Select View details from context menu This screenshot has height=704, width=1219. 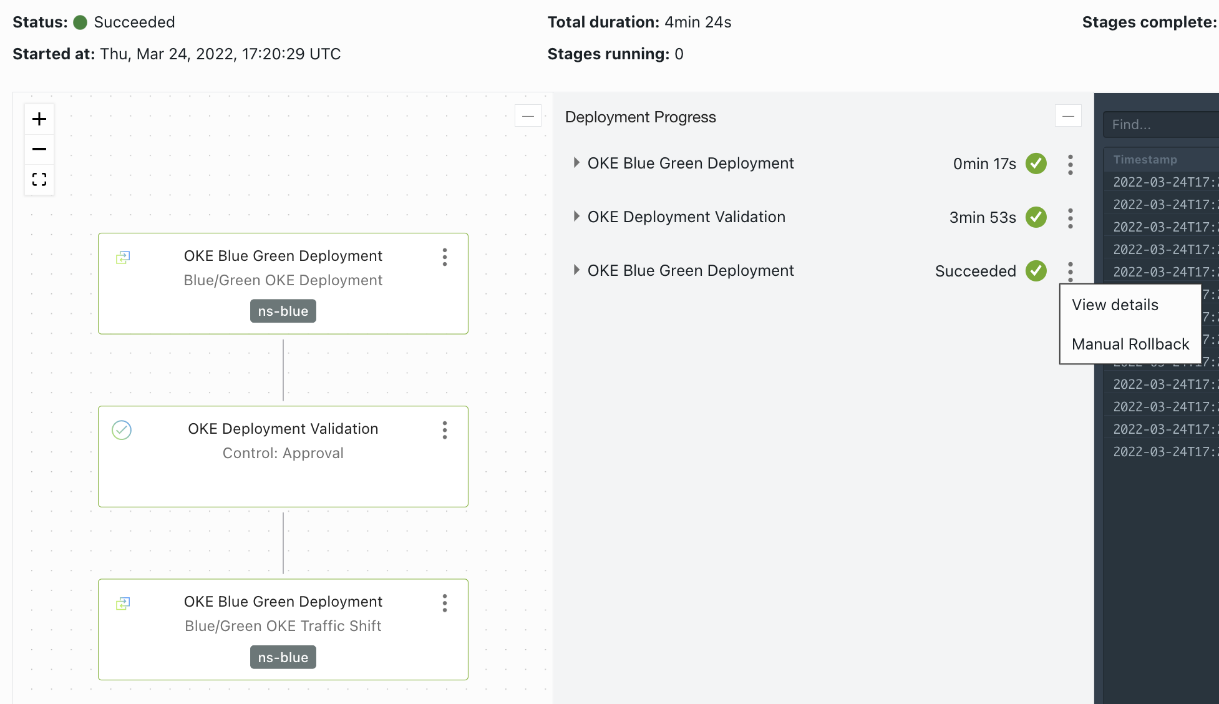[1115, 305]
